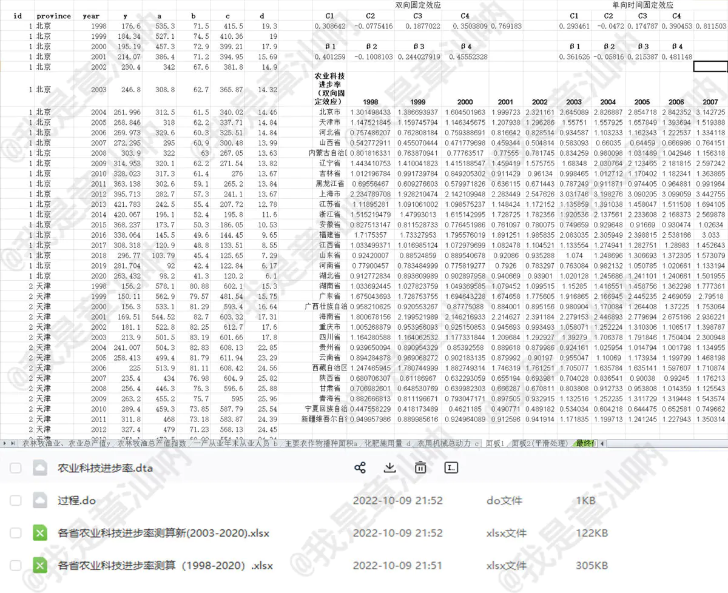Click the 单向时间固定效应 heading cell
The width and height of the screenshot is (728, 593).
pyautogui.click(x=642, y=5)
